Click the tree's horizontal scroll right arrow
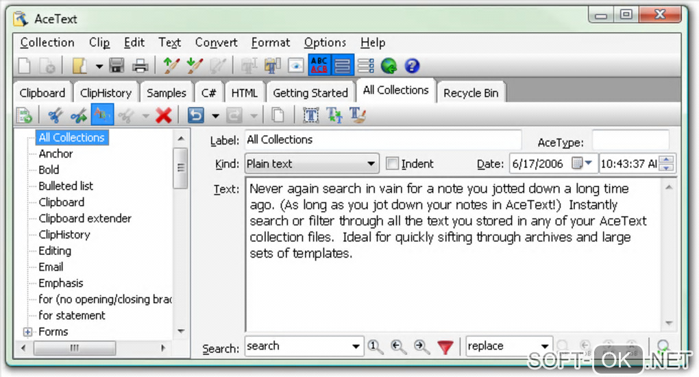699x377 pixels. coord(163,348)
